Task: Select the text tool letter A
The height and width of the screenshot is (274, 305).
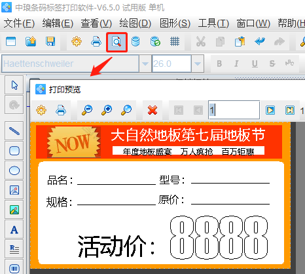Action: [14, 229]
